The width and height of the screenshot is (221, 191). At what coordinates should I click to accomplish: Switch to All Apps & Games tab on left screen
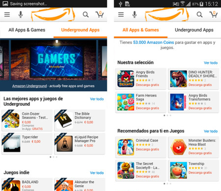click(27, 30)
